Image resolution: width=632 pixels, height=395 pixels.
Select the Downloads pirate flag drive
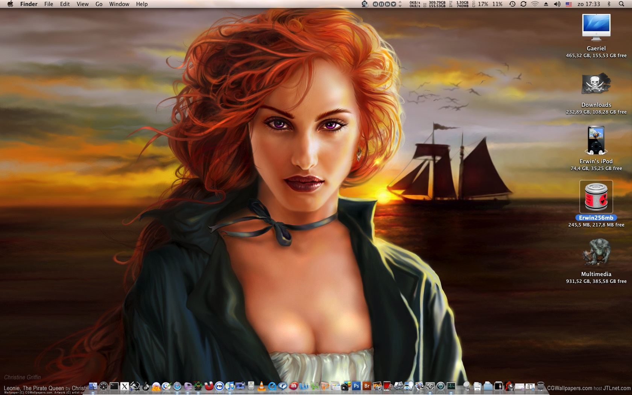tap(596, 84)
